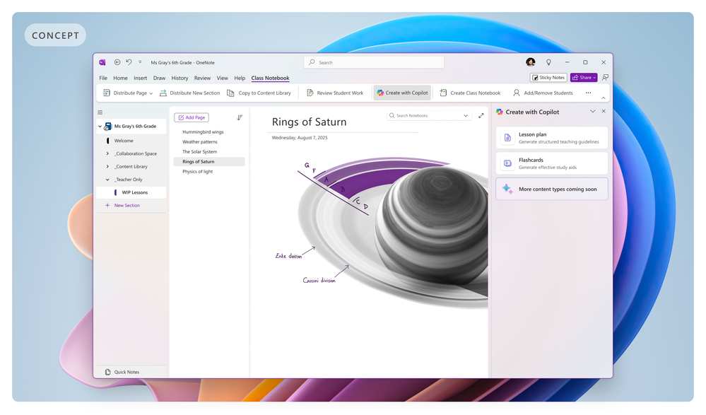Open the Insert tab
The width and height of the screenshot is (706, 415).
(x=140, y=78)
